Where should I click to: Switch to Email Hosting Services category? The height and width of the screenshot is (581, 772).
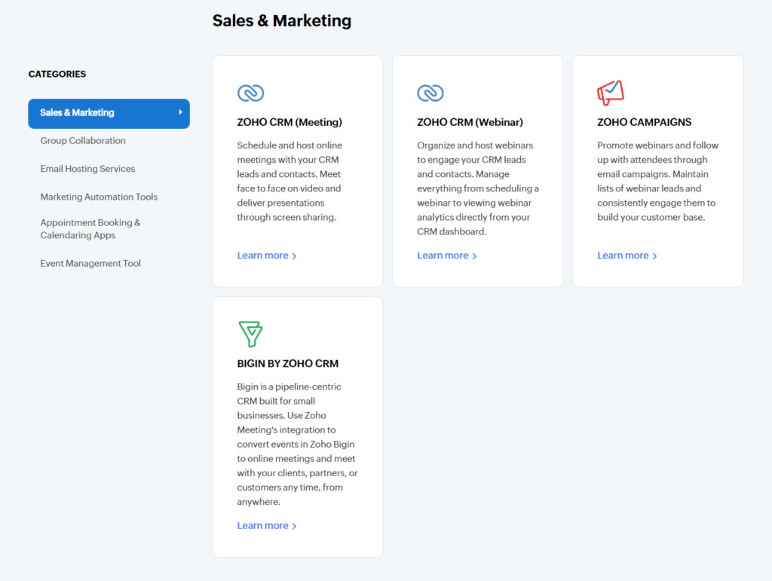click(87, 169)
